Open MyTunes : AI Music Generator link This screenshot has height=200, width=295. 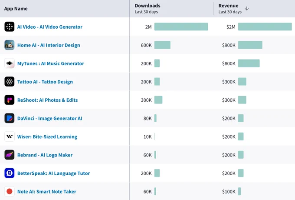[x=51, y=63]
